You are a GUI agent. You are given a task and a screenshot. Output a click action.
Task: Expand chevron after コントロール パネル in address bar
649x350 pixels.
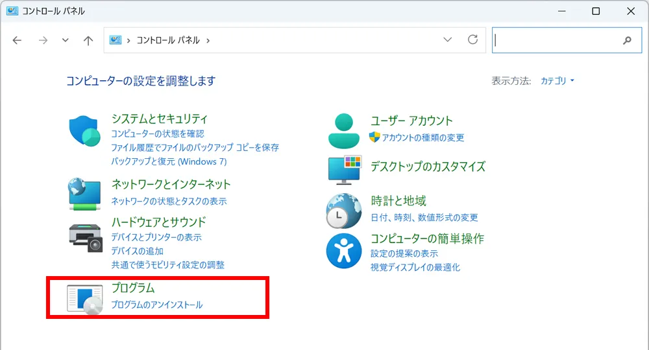click(208, 40)
